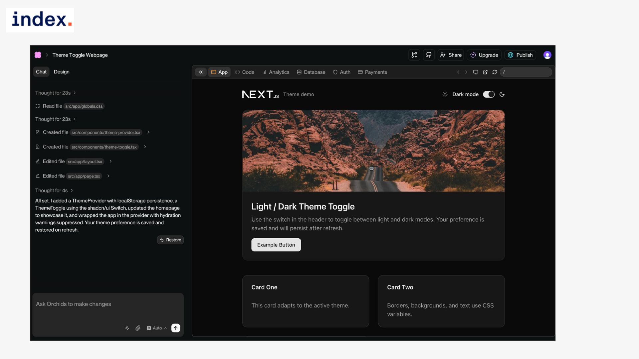Click the GitHub icon in header
The image size is (639, 359).
tap(429, 55)
